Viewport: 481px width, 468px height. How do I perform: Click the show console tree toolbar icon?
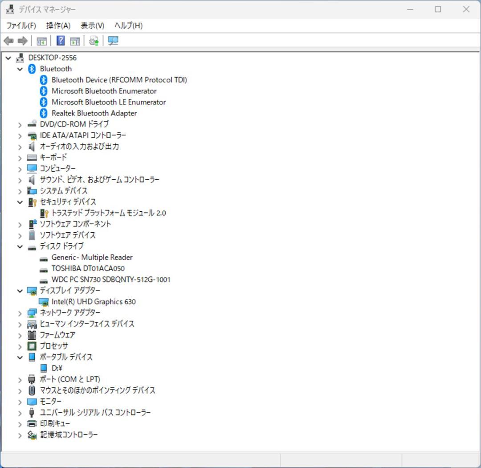click(41, 41)
